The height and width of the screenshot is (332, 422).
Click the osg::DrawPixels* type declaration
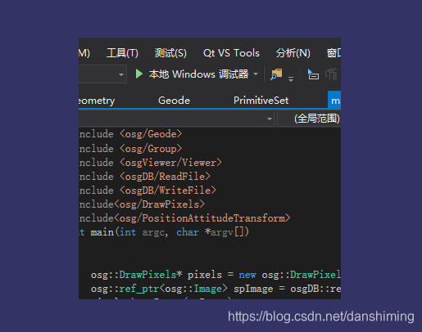136,275
